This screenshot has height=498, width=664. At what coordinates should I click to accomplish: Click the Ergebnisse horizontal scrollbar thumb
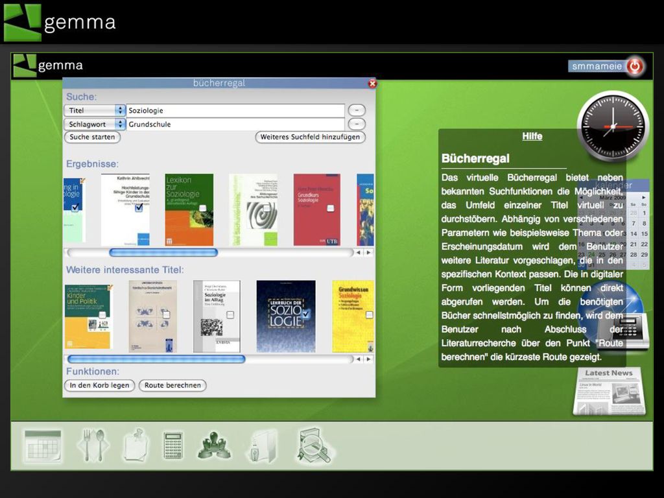163,253
